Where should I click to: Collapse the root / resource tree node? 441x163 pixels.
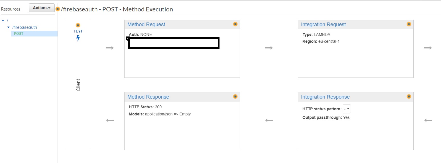pos(3,20)
